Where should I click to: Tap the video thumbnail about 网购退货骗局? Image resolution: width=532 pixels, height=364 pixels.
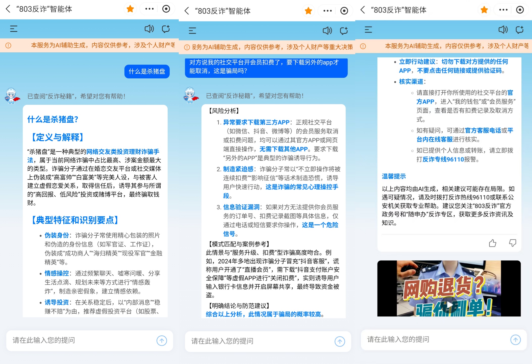click(x=449, y=288)
